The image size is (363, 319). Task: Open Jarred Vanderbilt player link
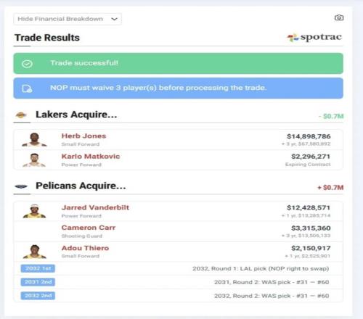click(95, 207)
